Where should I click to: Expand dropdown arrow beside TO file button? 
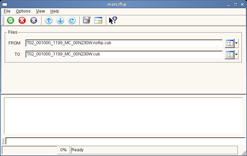click(x=236, y=54)
